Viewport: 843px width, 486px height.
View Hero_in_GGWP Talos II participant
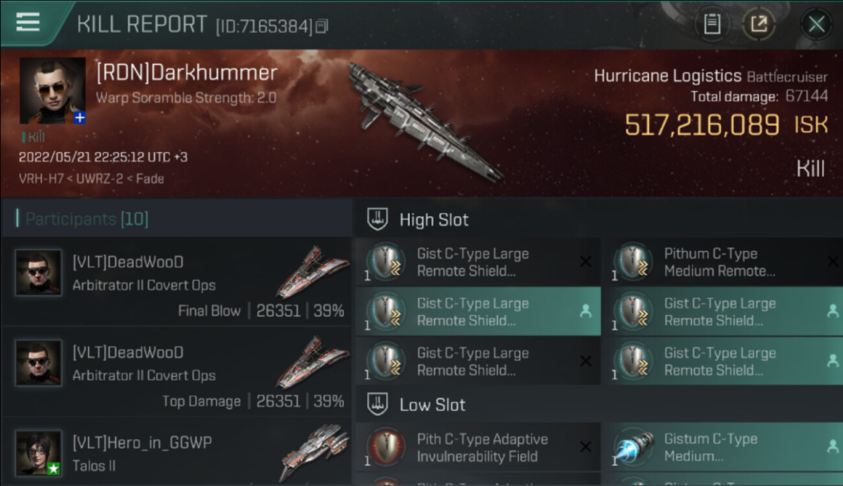point(176,452)
